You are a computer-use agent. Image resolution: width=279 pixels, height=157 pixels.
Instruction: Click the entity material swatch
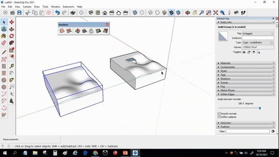click(223, 36)
